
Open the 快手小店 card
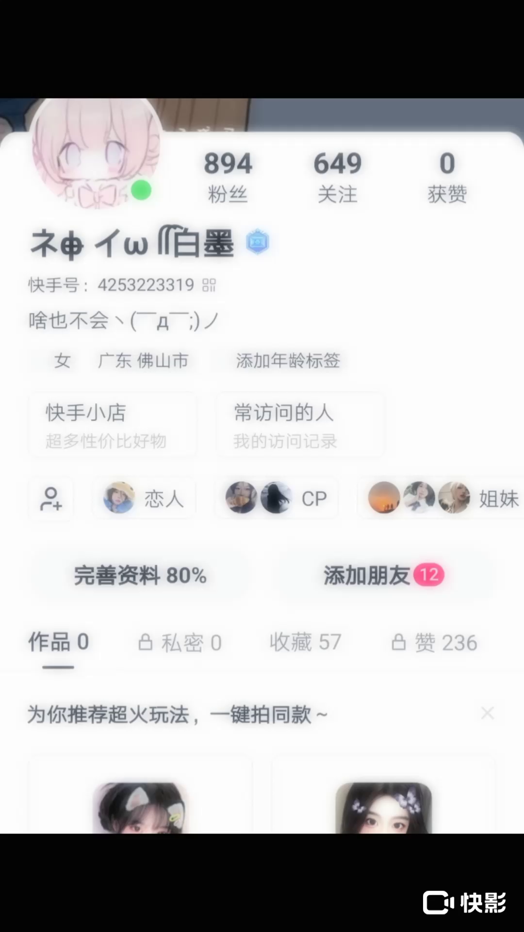click(113, 425)
